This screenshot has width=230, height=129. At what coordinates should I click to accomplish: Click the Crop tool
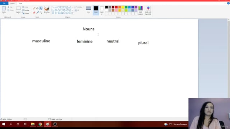click(25, 7)
